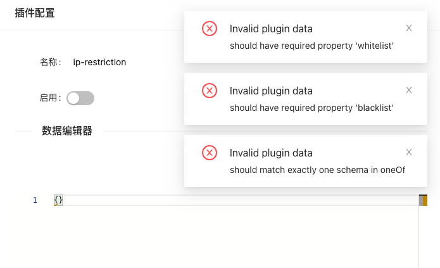Click the 'should match exactly one schema' message
Screen dimensions: 440x268
click(317, 170)
